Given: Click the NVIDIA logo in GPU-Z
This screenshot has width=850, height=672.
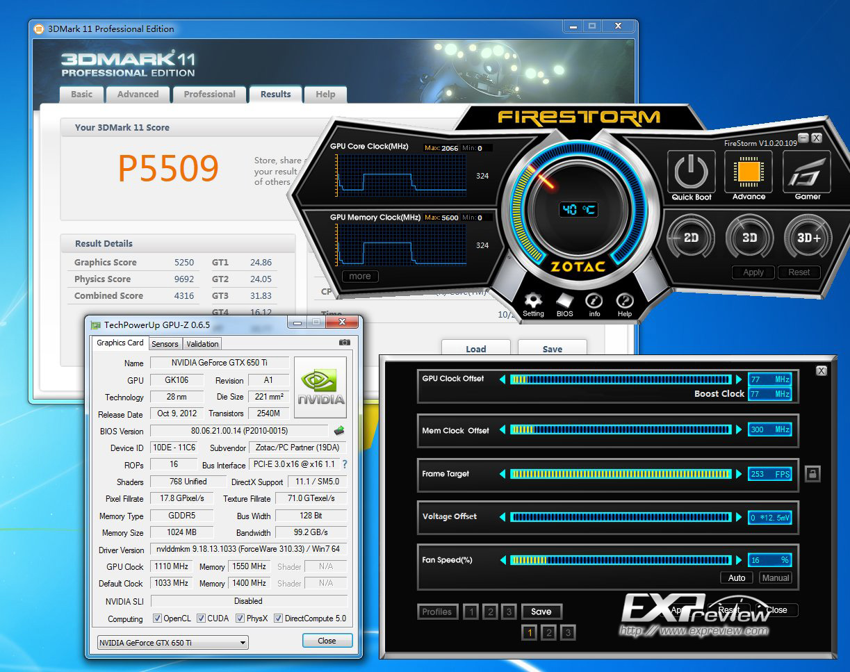Looking at the screenshot, I should (x=320, y=386).
